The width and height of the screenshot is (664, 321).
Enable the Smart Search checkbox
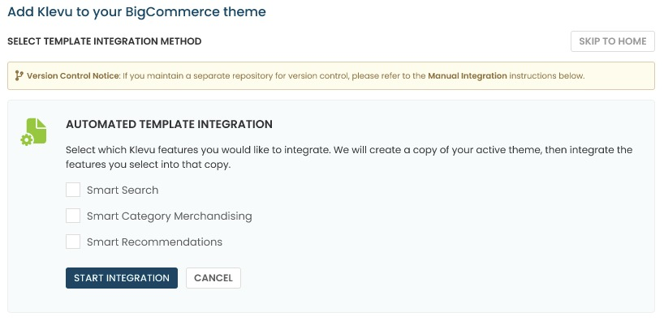coord(73,190)
